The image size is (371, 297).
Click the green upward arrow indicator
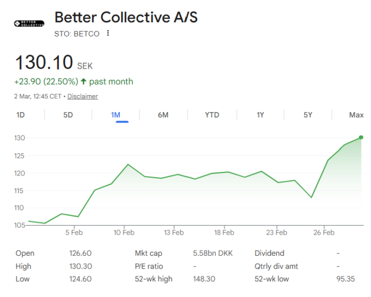[84, 82]
